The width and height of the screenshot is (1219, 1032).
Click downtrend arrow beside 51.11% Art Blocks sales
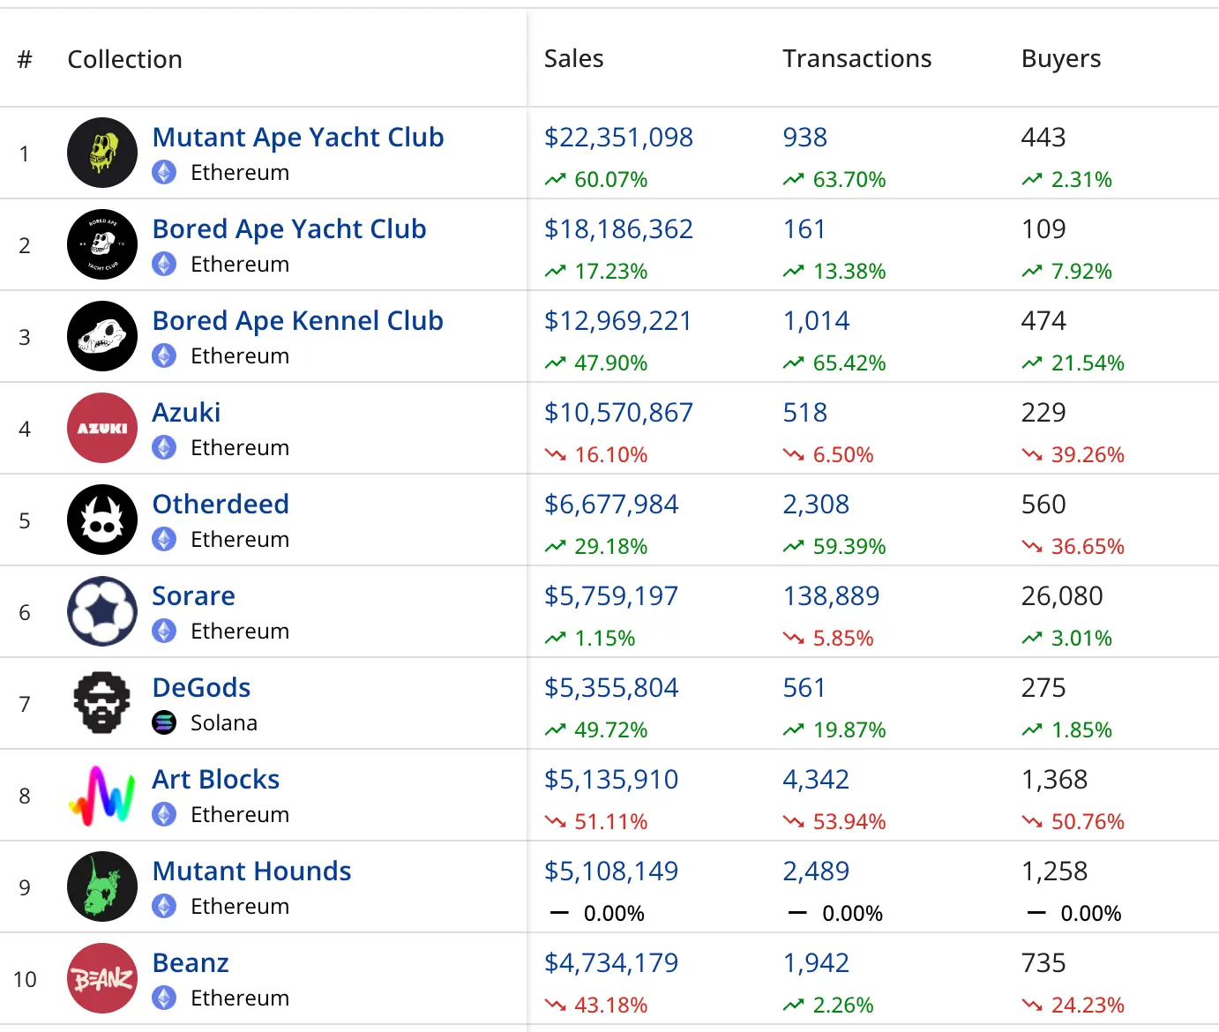pyautogui.click(x=555, y=822)
